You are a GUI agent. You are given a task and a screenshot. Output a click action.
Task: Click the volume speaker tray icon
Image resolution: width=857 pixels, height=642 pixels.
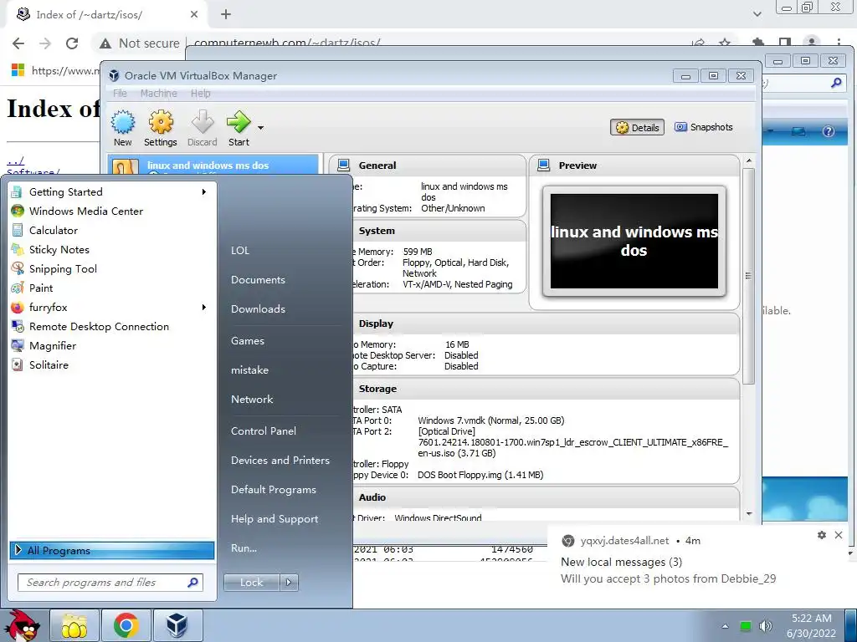pos(765,626)
